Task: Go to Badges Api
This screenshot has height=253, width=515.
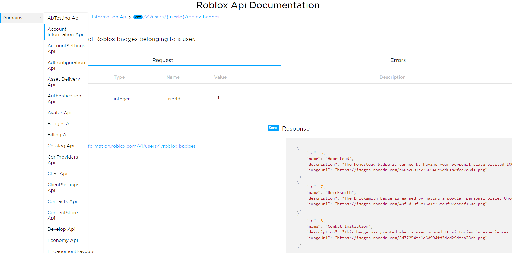Action: coord(60,124)
